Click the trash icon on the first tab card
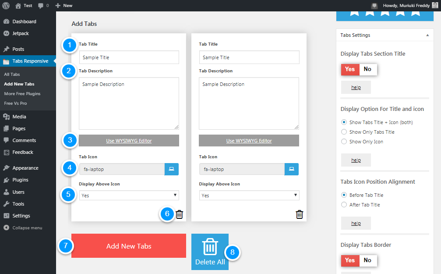 coord(179,214)
